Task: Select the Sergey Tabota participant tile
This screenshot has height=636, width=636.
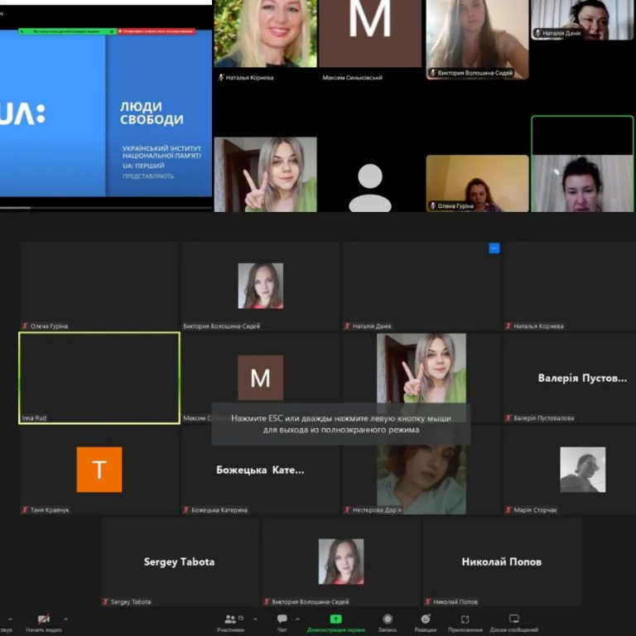Action: 179,561
